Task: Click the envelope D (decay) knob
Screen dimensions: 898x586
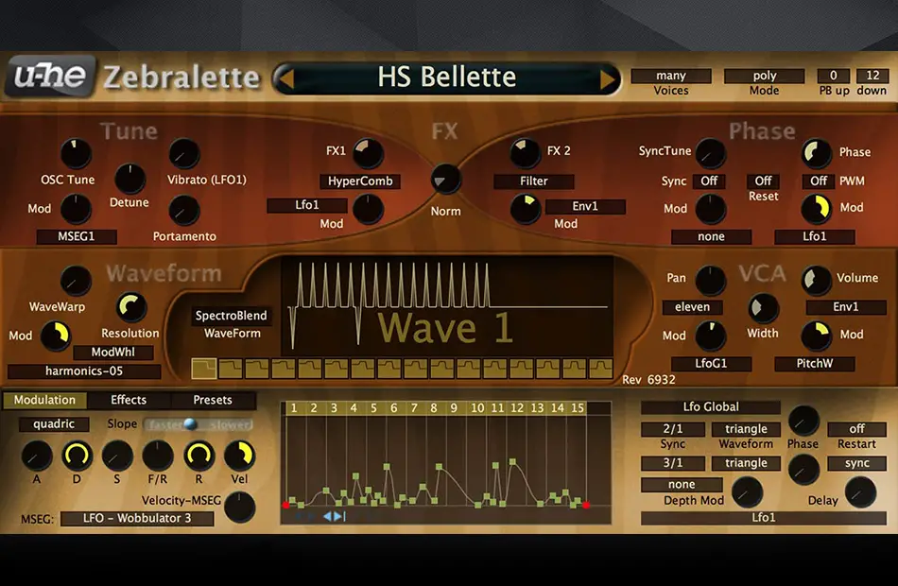Action: 77,456
